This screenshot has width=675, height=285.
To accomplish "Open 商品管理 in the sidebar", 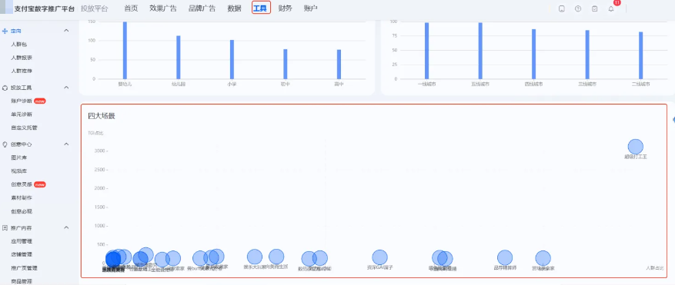I will tap(22, 281).
